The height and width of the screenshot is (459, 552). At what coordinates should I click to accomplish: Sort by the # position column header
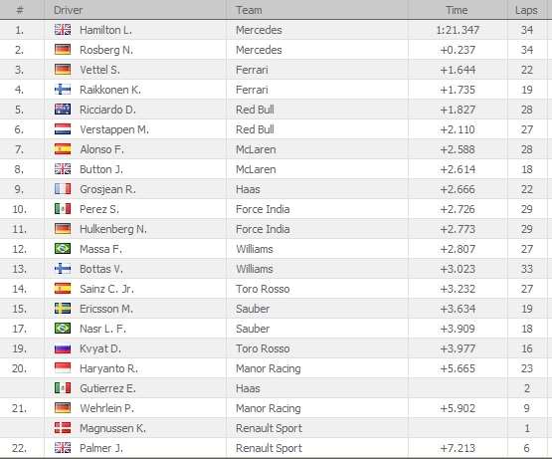[22, 10]
